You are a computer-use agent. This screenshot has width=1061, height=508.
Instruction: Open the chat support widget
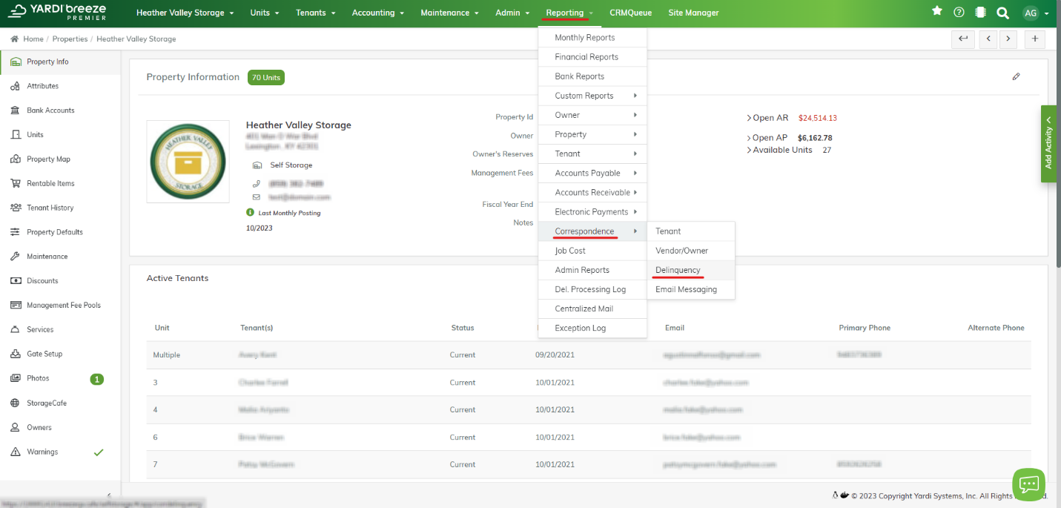(1028, 484)
